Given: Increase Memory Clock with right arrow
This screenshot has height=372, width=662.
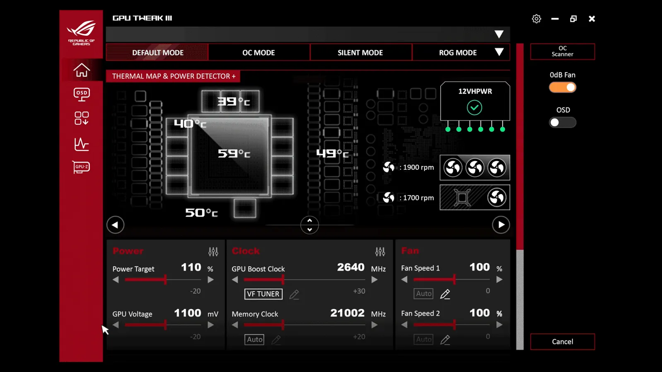Looking at the screenshot, I should point(374,325).
